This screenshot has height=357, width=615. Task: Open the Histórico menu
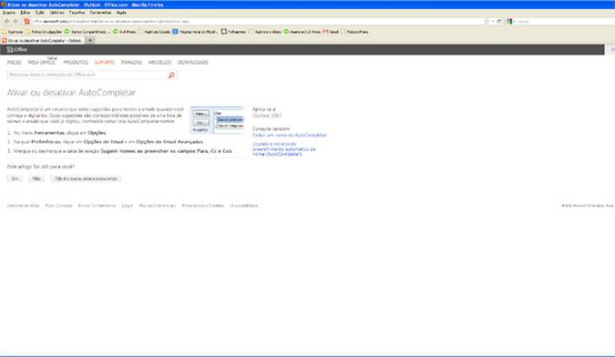pyautogui.click(x=56, y=13)
